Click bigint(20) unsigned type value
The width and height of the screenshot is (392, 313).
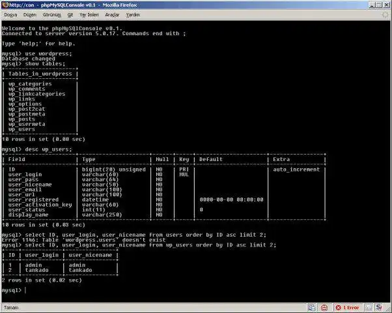pos(114,170)
